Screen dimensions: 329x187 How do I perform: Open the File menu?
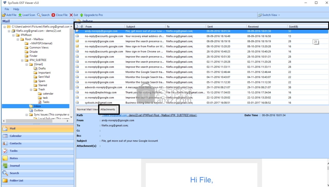pyautogui.click(x=7, y=9)
